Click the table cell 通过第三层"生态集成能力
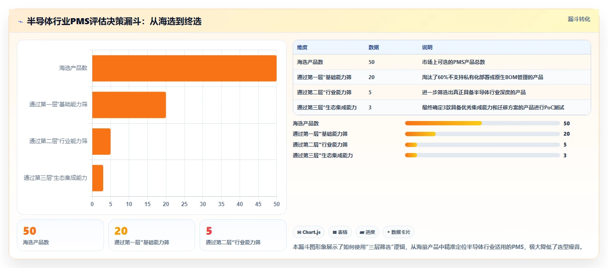 (327, 108)
